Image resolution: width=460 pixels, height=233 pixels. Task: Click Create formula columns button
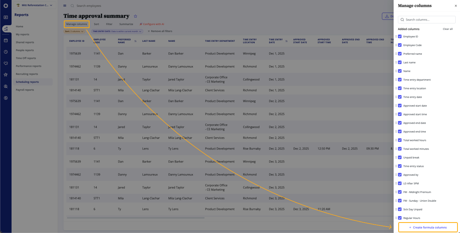click(428, 228)
